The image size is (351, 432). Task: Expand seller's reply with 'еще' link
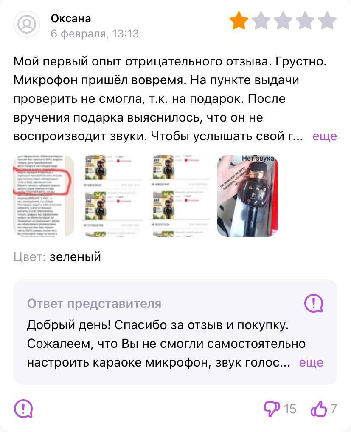(x=311, y=362)
